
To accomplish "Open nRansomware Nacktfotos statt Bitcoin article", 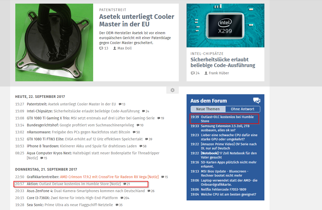I will click(91, 132).
